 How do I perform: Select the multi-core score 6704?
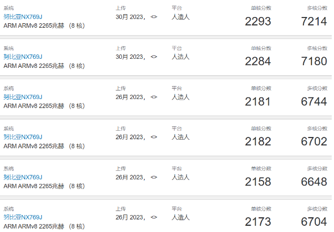pyautogui.click(x=314, y=222)
